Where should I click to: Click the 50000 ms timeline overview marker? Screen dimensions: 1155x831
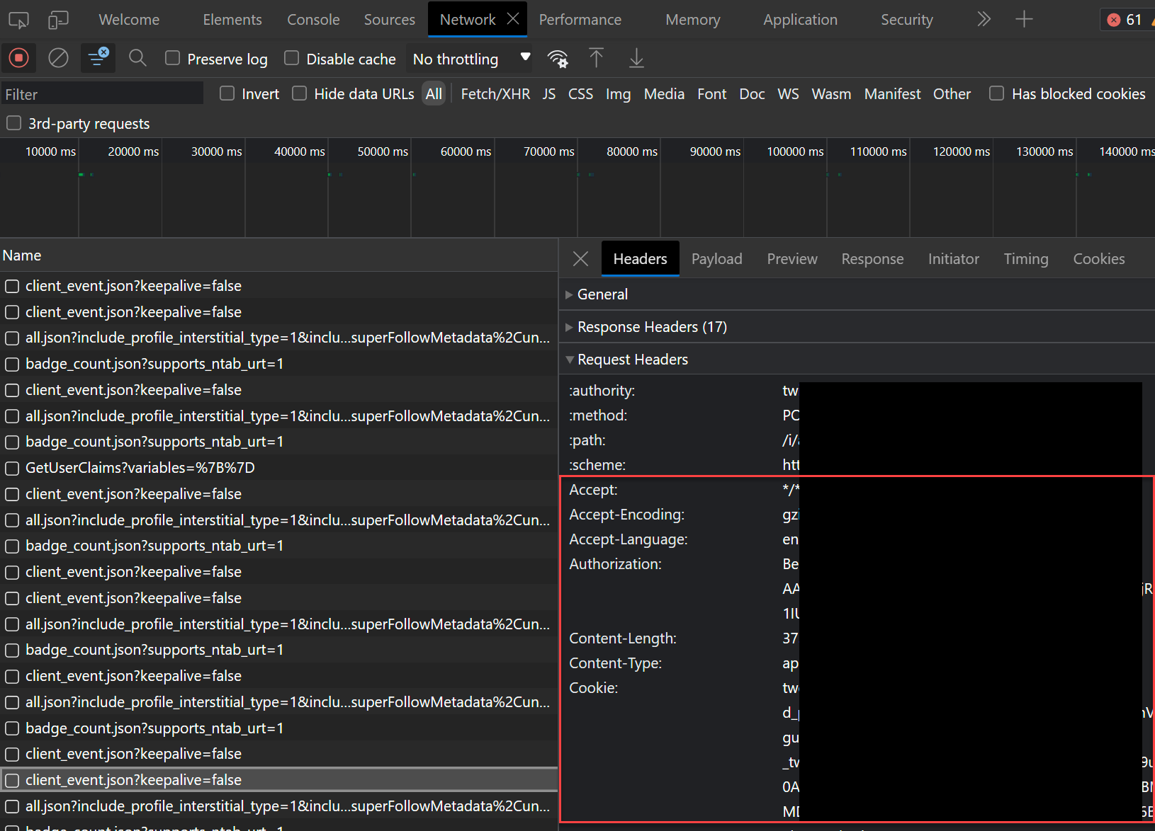click(x=383, y=151)
